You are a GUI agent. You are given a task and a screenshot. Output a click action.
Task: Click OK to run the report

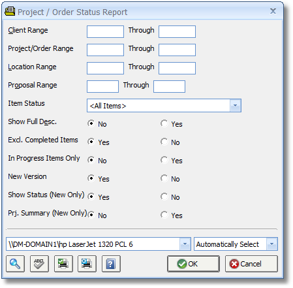193,264
